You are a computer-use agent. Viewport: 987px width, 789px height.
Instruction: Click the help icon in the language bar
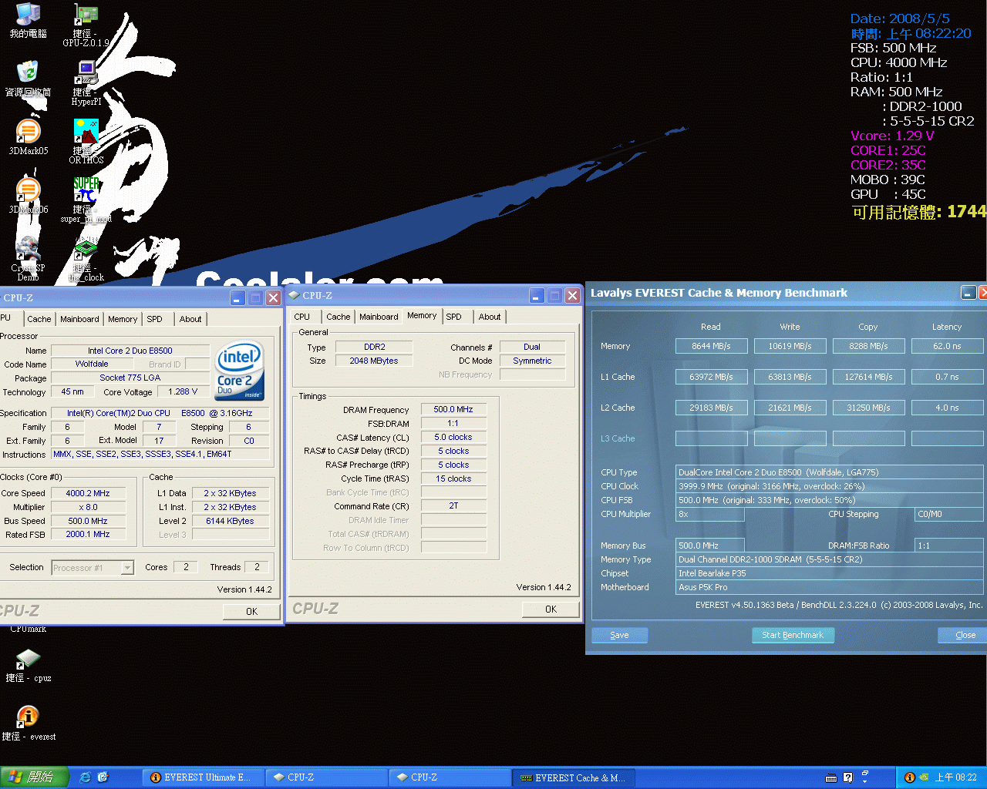point(848,777)
